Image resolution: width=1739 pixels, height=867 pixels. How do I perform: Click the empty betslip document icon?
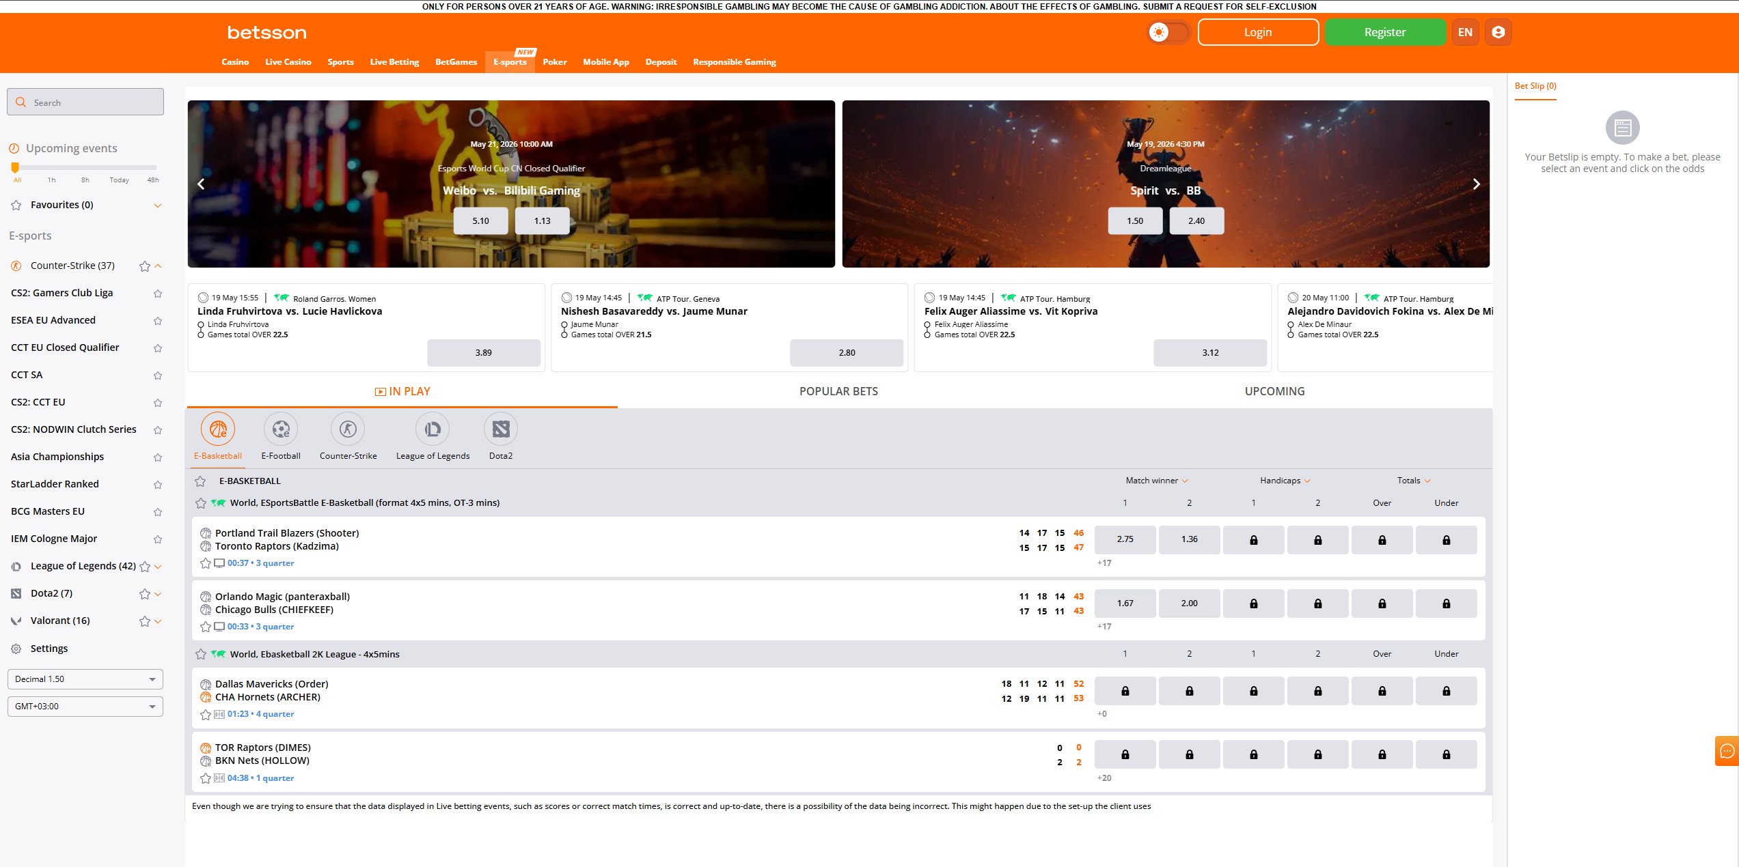click(1622, 128)
